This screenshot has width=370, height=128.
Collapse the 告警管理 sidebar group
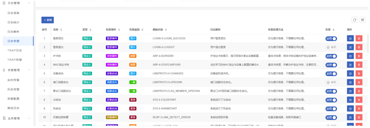click(29, 70)
